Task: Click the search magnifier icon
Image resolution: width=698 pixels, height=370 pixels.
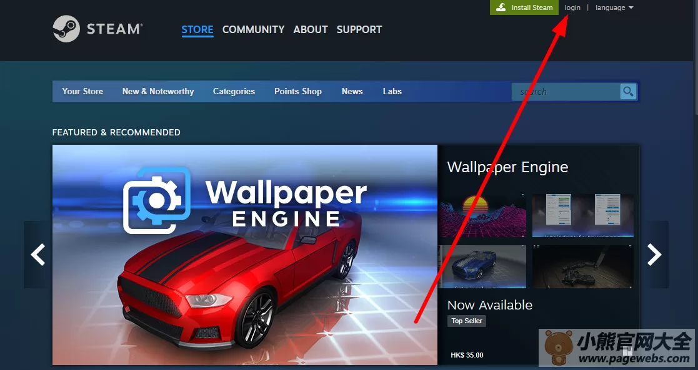Action: pyautogui.click(x=628, y=92)
